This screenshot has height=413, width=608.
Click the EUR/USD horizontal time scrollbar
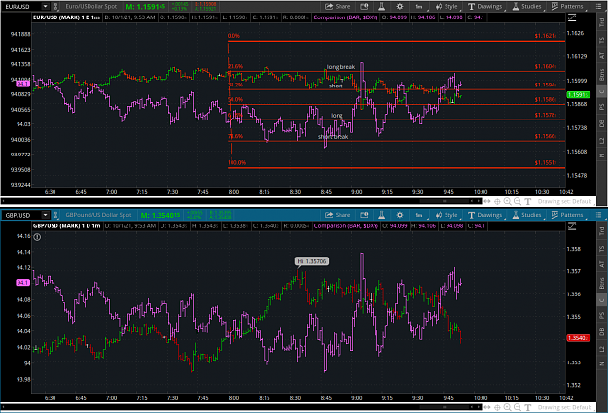[241, 201]
